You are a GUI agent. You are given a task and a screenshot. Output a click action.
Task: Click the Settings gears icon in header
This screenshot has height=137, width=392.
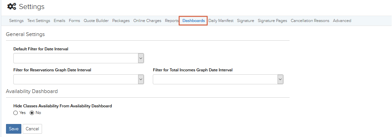(11, 7)
